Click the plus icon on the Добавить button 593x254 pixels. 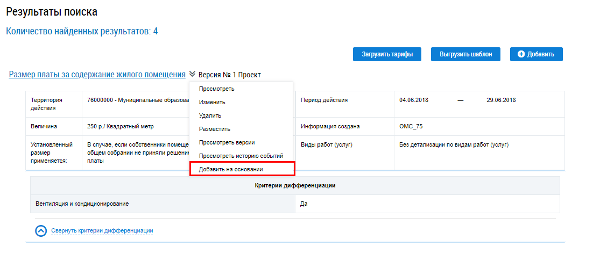(x=521, y=54)
